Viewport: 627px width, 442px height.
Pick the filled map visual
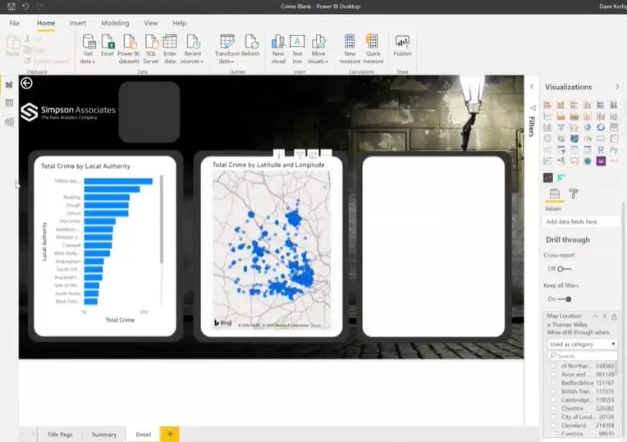[x=574, y=139]
